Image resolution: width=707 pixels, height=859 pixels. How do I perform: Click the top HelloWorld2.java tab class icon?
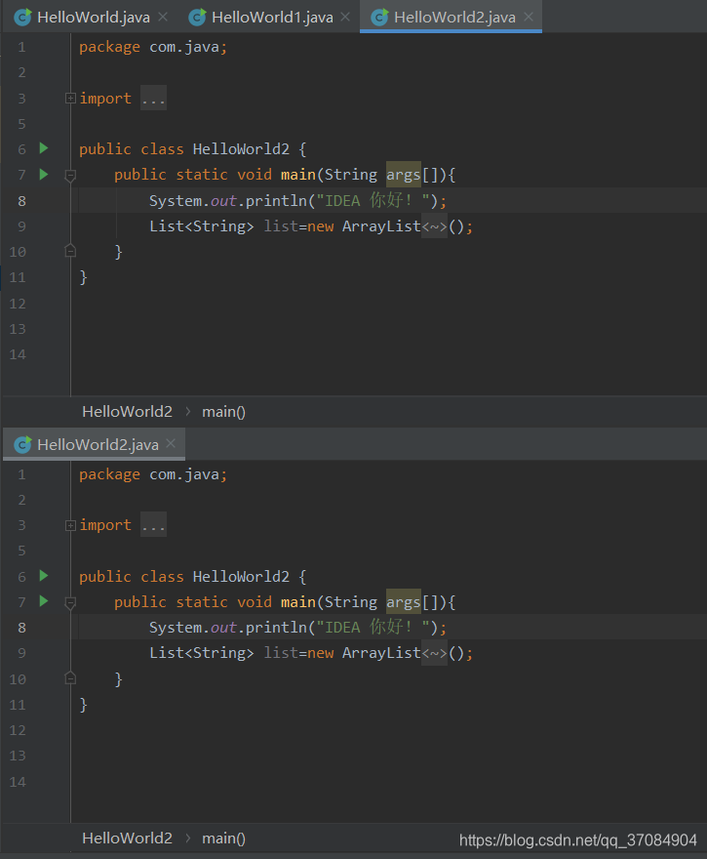click(379, 18)
